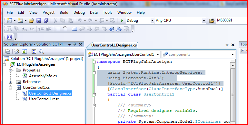
Task: Open the Debug menu
Action: (x=79, y=13)
